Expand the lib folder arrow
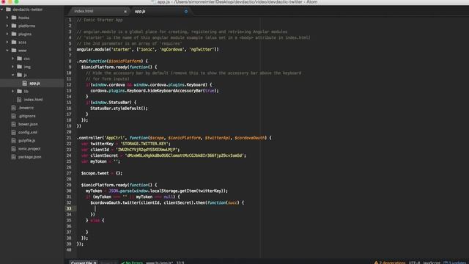 pyautogui.click(x=13, y=91)
